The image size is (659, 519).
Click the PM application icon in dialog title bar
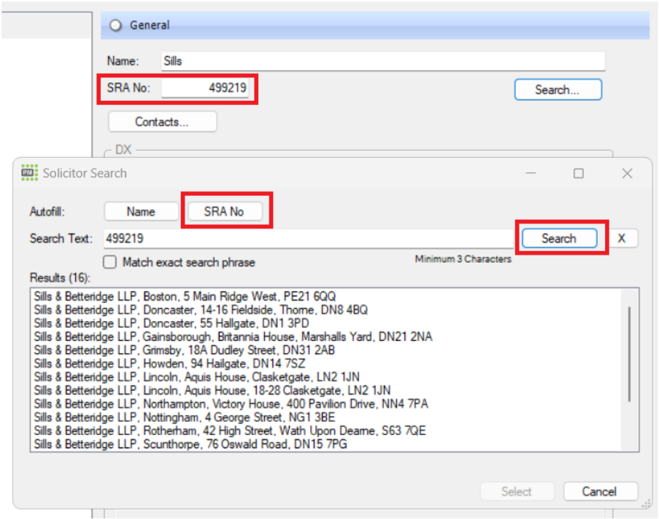click(28, 173)
